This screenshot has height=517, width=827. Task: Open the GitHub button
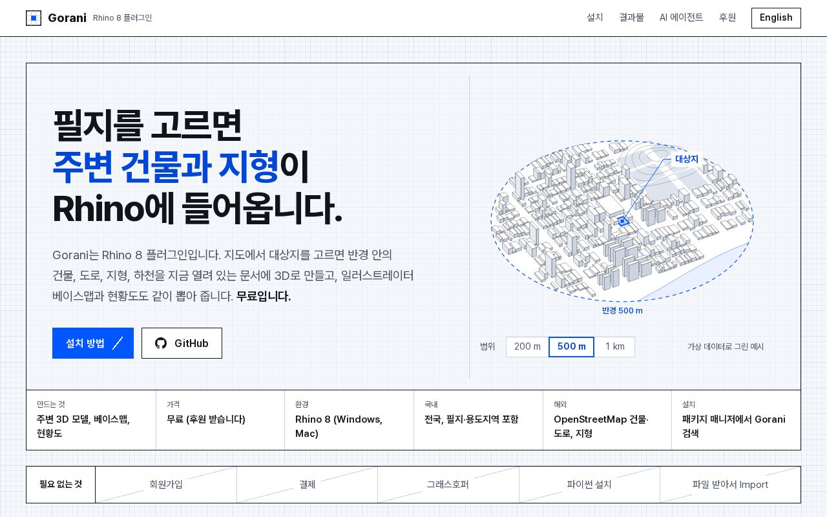(x=182, y=343)
